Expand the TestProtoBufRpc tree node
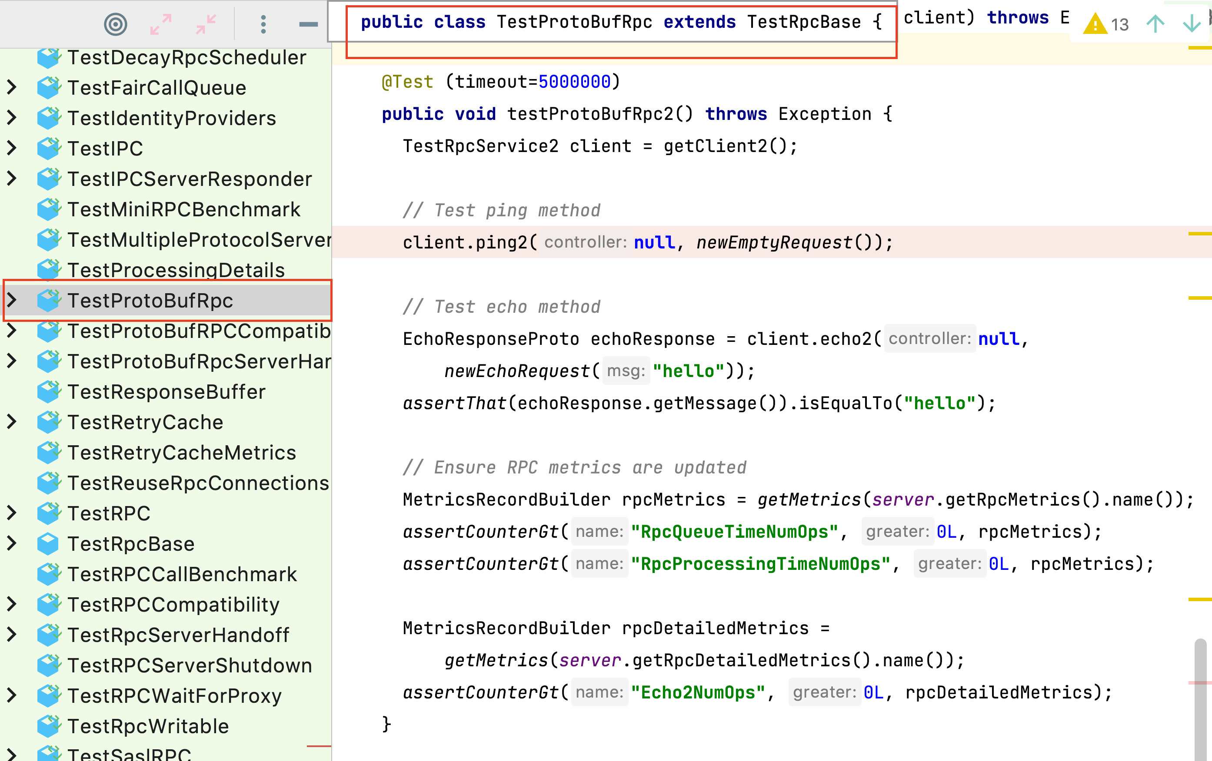This screenshot has width=1212, height=761. coord(12,300)
